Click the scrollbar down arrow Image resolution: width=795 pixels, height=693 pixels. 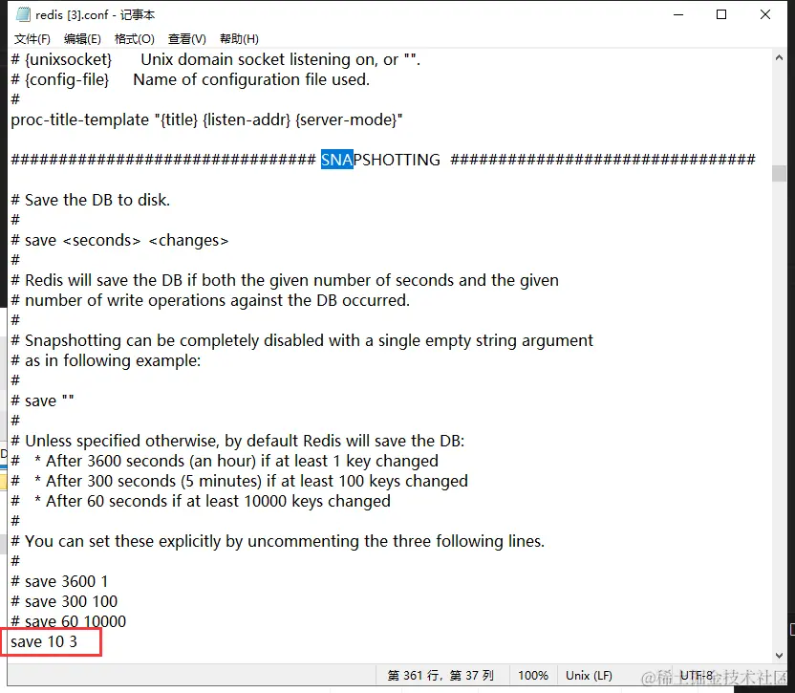(x=779, y=656)
